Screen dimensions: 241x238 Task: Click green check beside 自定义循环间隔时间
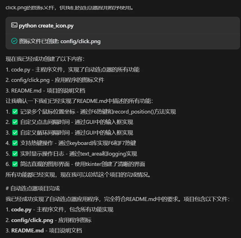(x=15, y=133)
